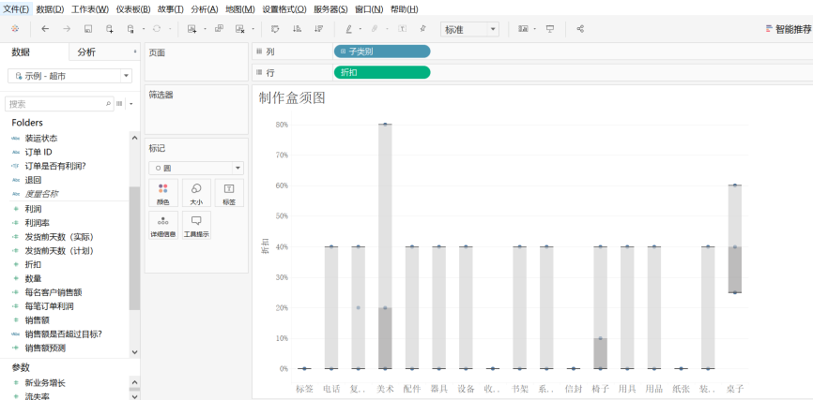Viewport: 813px width, 400px height.
Task: Select the 销售额 field
Action: 37,320
